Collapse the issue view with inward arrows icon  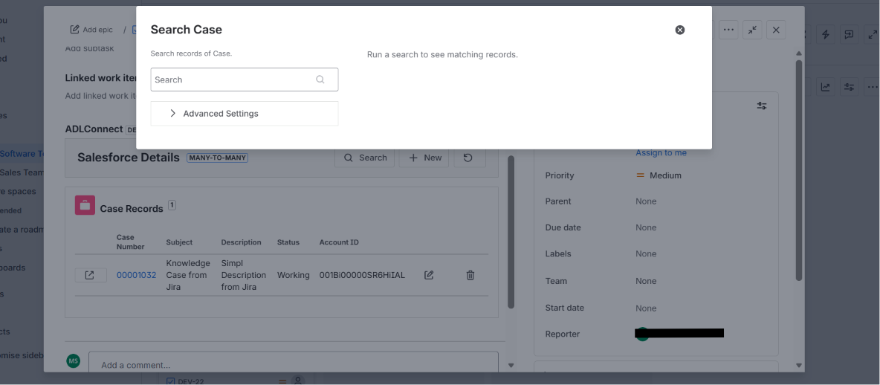coord(752,30)
